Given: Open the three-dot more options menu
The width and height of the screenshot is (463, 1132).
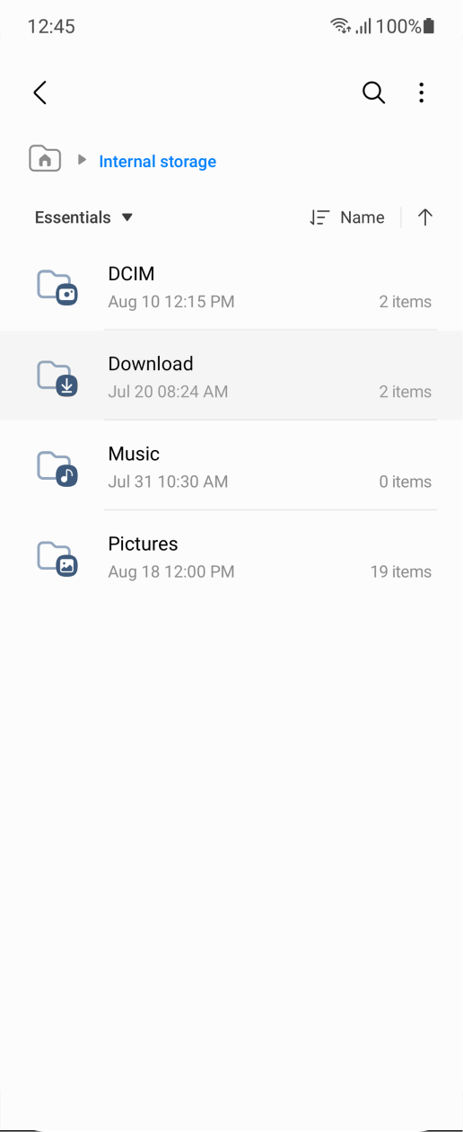Looking at the screenshot, I should (421, 93).
